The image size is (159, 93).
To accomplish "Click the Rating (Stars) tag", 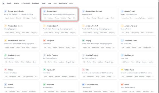I will coord(134,33).
